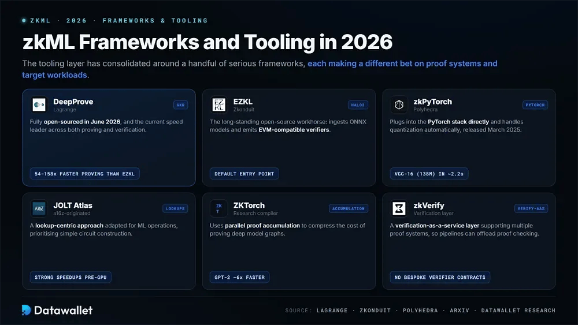Click the Datawallet brand name in footer
Screen dimensions: 578x325
[x=64, y=310]
